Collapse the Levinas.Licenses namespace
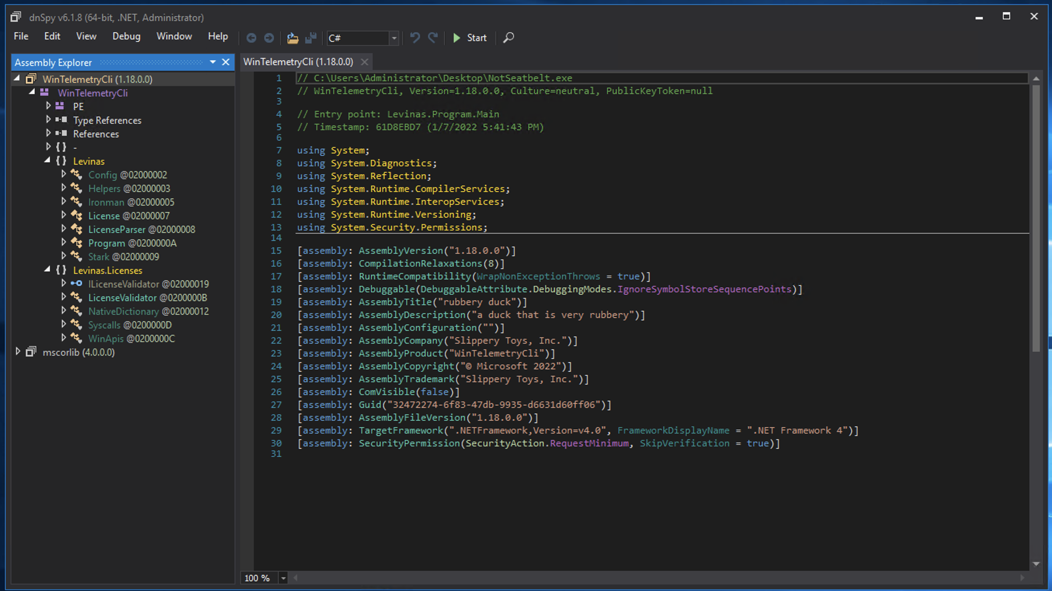 (x=47, y=270)
